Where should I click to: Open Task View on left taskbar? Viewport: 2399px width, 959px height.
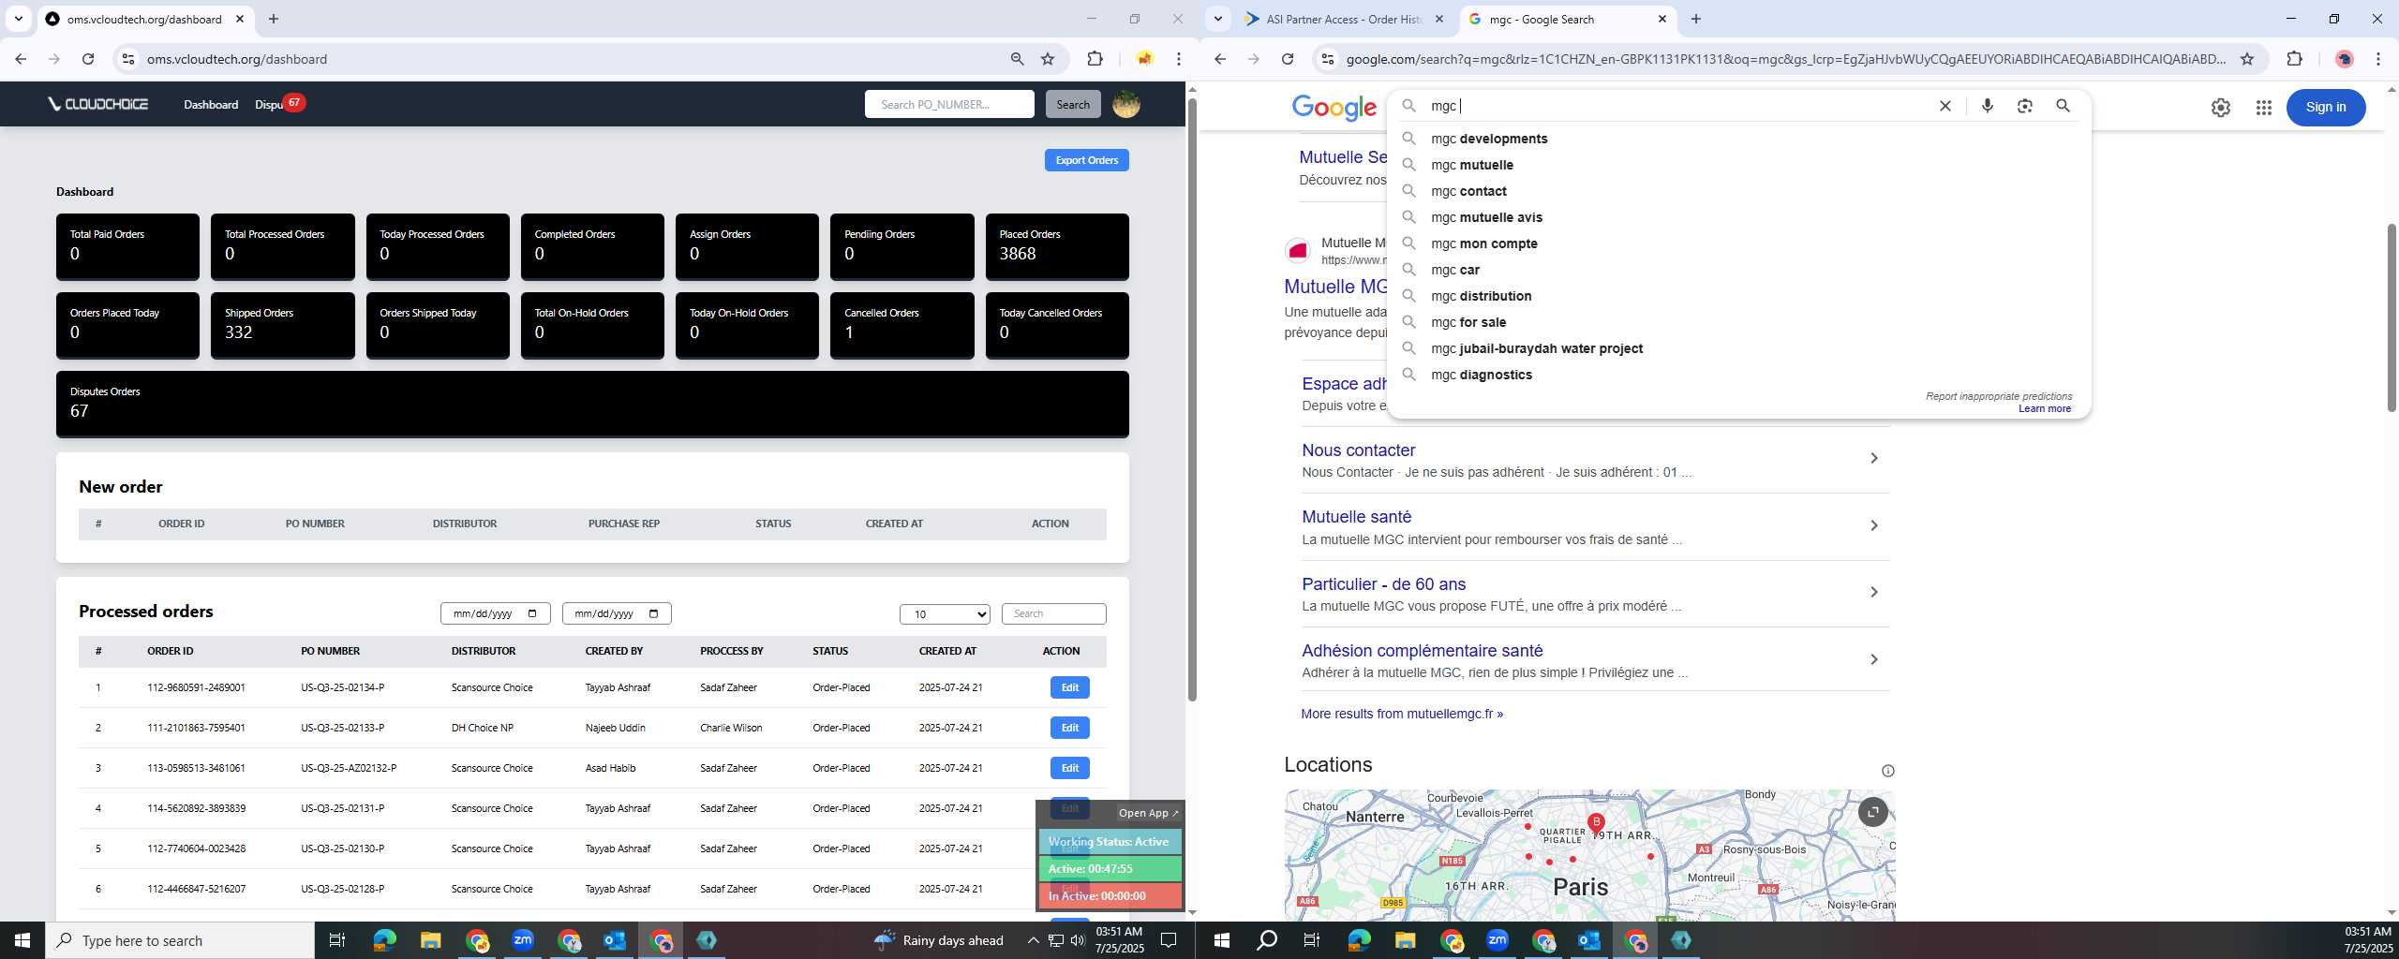click(337, 940)
